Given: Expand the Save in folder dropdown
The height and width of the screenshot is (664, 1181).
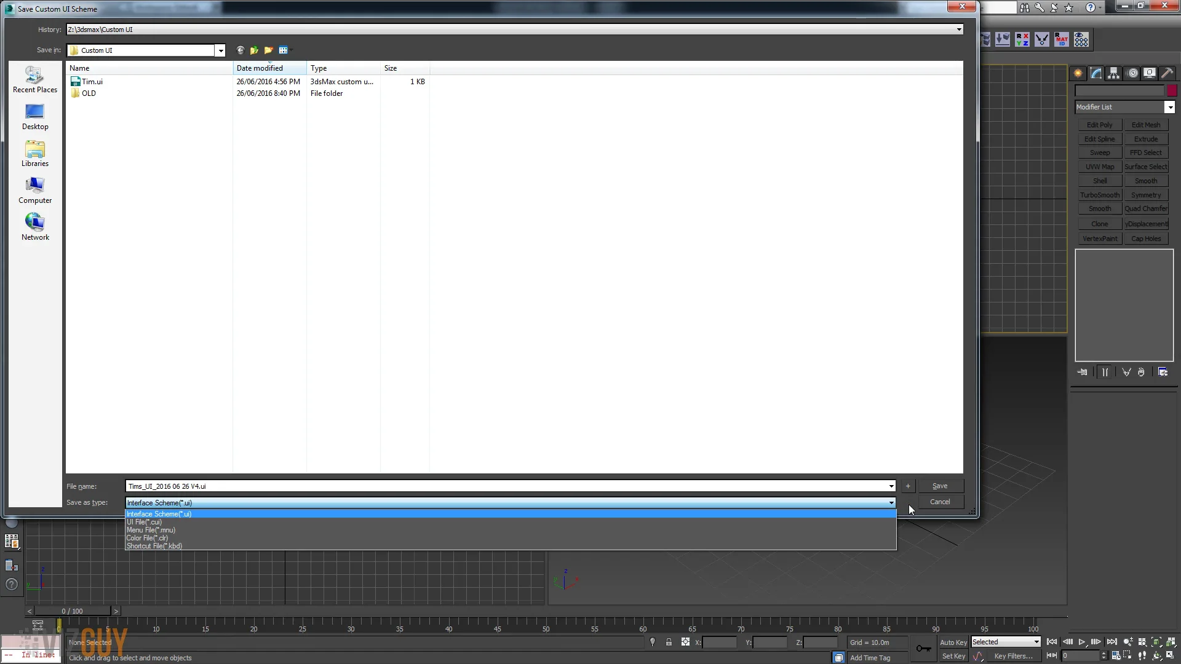Looking at the screenshot, I should click(220, 50).
